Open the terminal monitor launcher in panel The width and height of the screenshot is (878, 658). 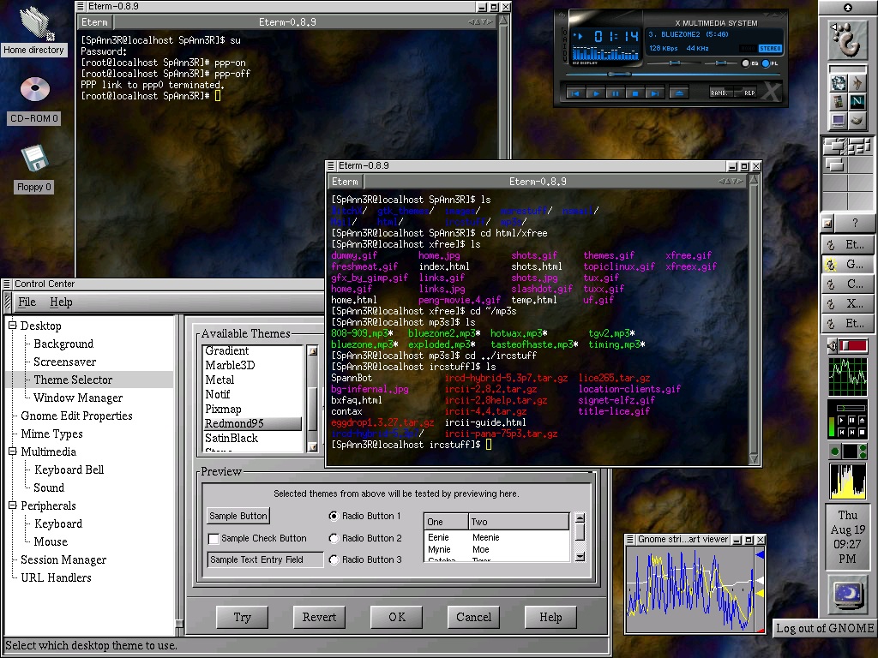pyautogui.click(x=839, y=120)
